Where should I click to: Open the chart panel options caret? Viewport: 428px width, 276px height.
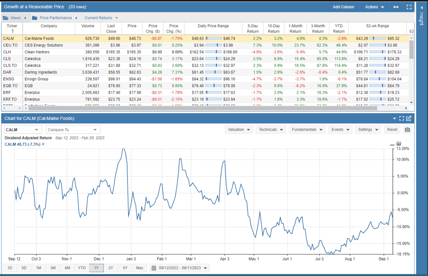394,119
